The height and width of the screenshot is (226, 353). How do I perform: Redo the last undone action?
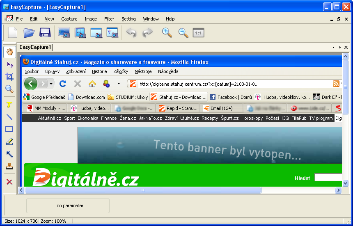[x=147, y=32]
